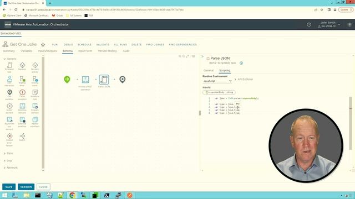Select the Schedule workflow palette element
Viewport: 355px width, 199px height.
[22, 122]
